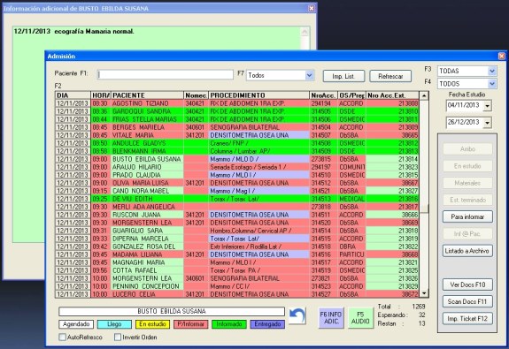Click the Refrescar button
Image resolution: width=509 pixels, height=349 pixels.
coord(390,76)
